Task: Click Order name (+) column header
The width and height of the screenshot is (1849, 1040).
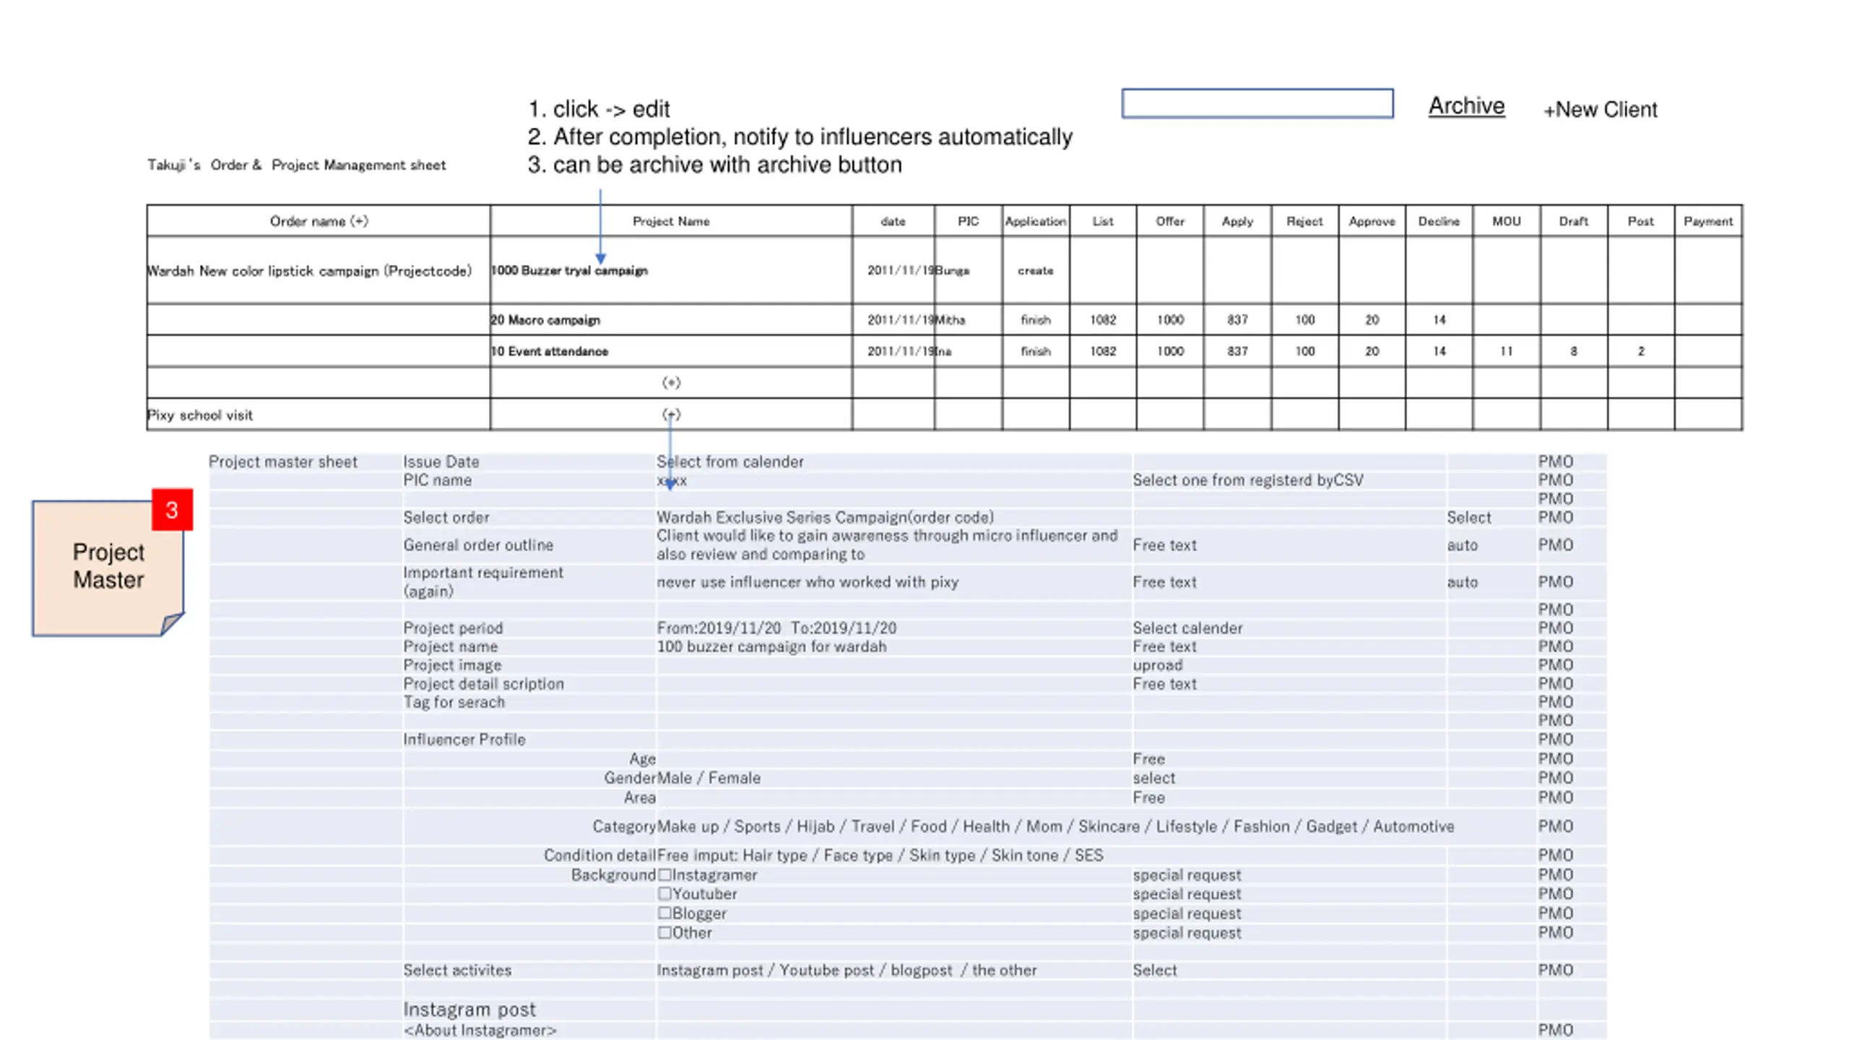Action: [x=319, y=221]
